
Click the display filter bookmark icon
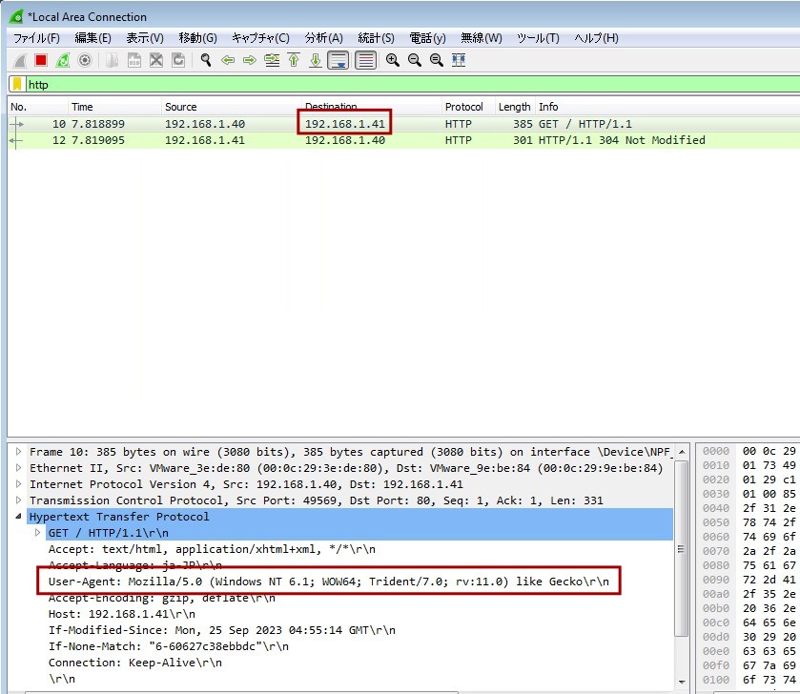click(17, 85)
